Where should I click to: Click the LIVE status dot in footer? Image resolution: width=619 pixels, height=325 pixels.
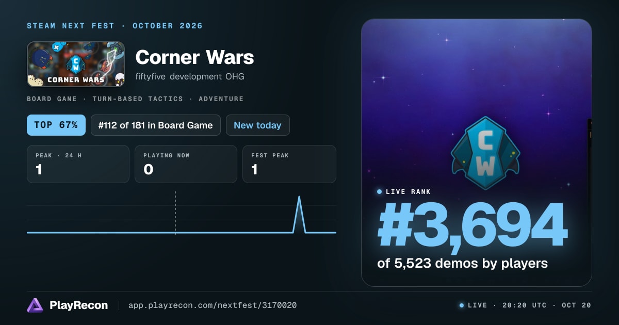pos(462,305)
